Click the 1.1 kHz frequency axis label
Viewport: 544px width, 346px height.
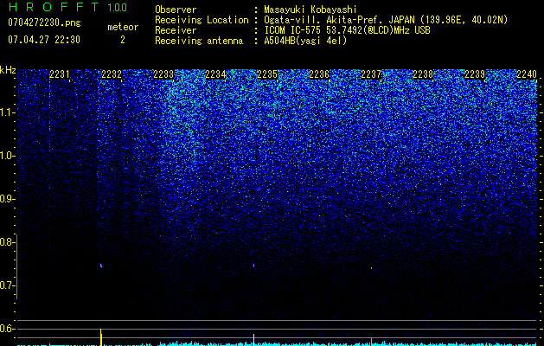coord(7,112)
